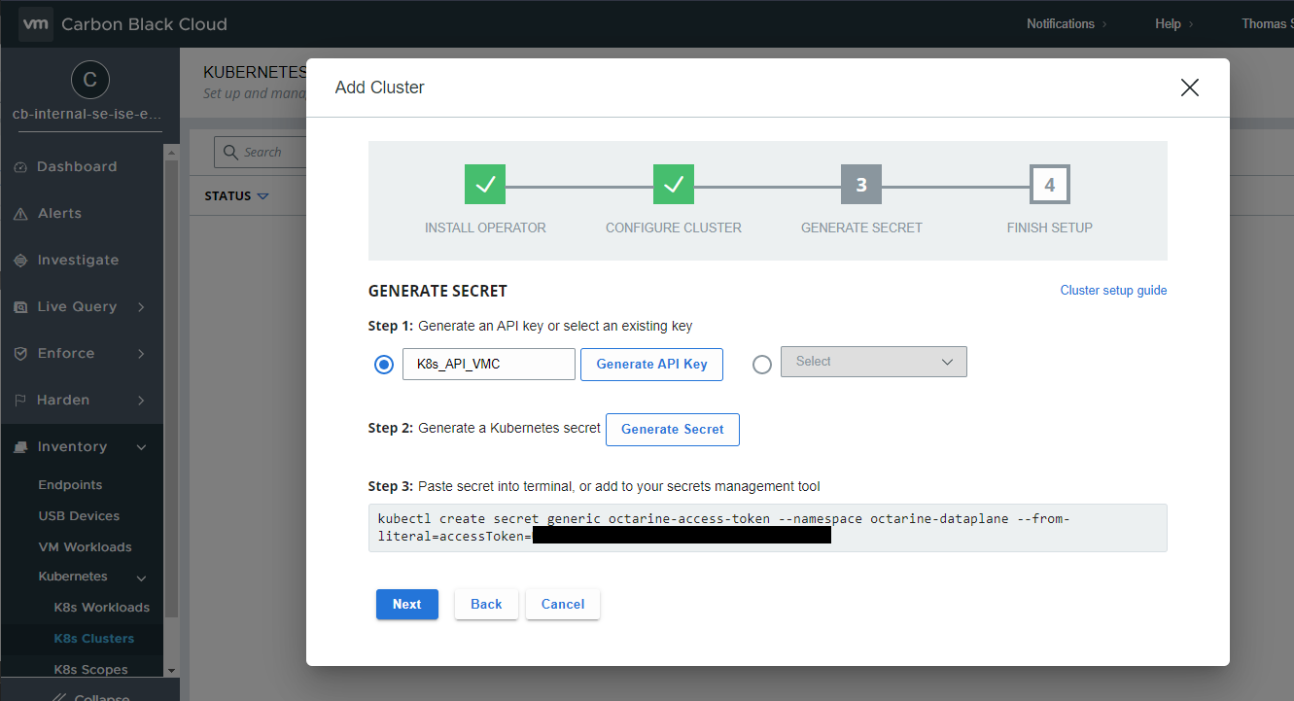Image resolution: width=1294 pixels, height=701 pixels.
Task: Click the API key name field K8s_API_VMC
Action: pyautogui.click(x=489, y=365)
